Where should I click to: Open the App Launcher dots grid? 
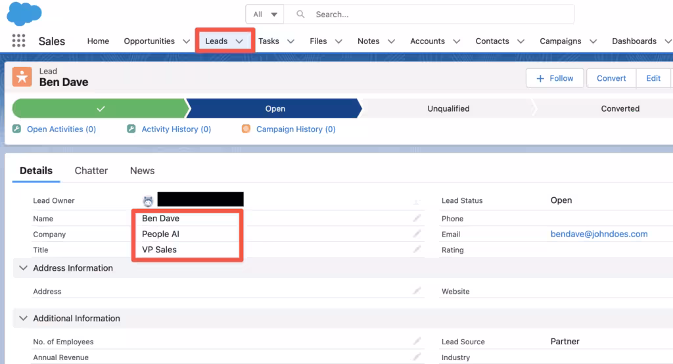point(18,41)
